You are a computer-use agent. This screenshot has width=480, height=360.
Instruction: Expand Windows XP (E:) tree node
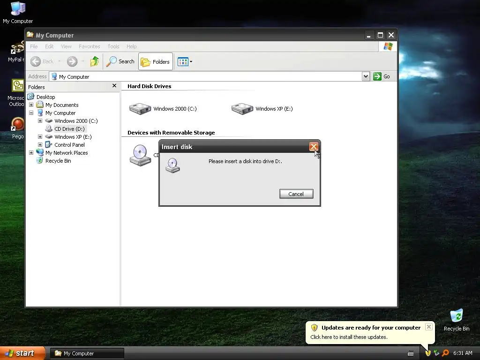click(x=40, y=136)
